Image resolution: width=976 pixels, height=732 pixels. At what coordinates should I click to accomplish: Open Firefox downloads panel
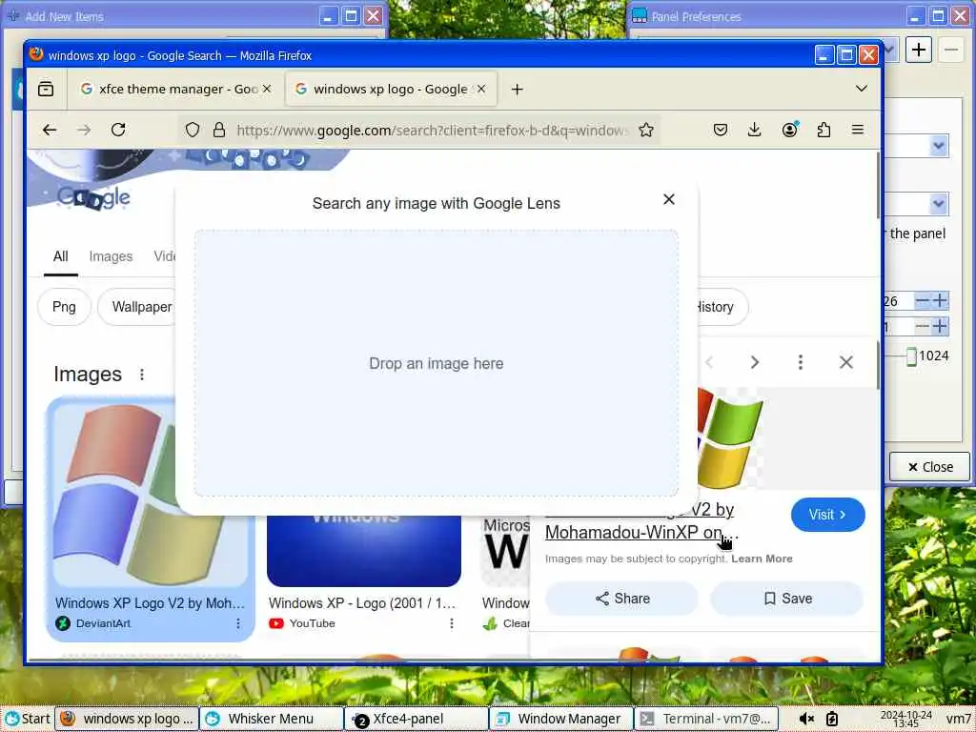(755, 130)
